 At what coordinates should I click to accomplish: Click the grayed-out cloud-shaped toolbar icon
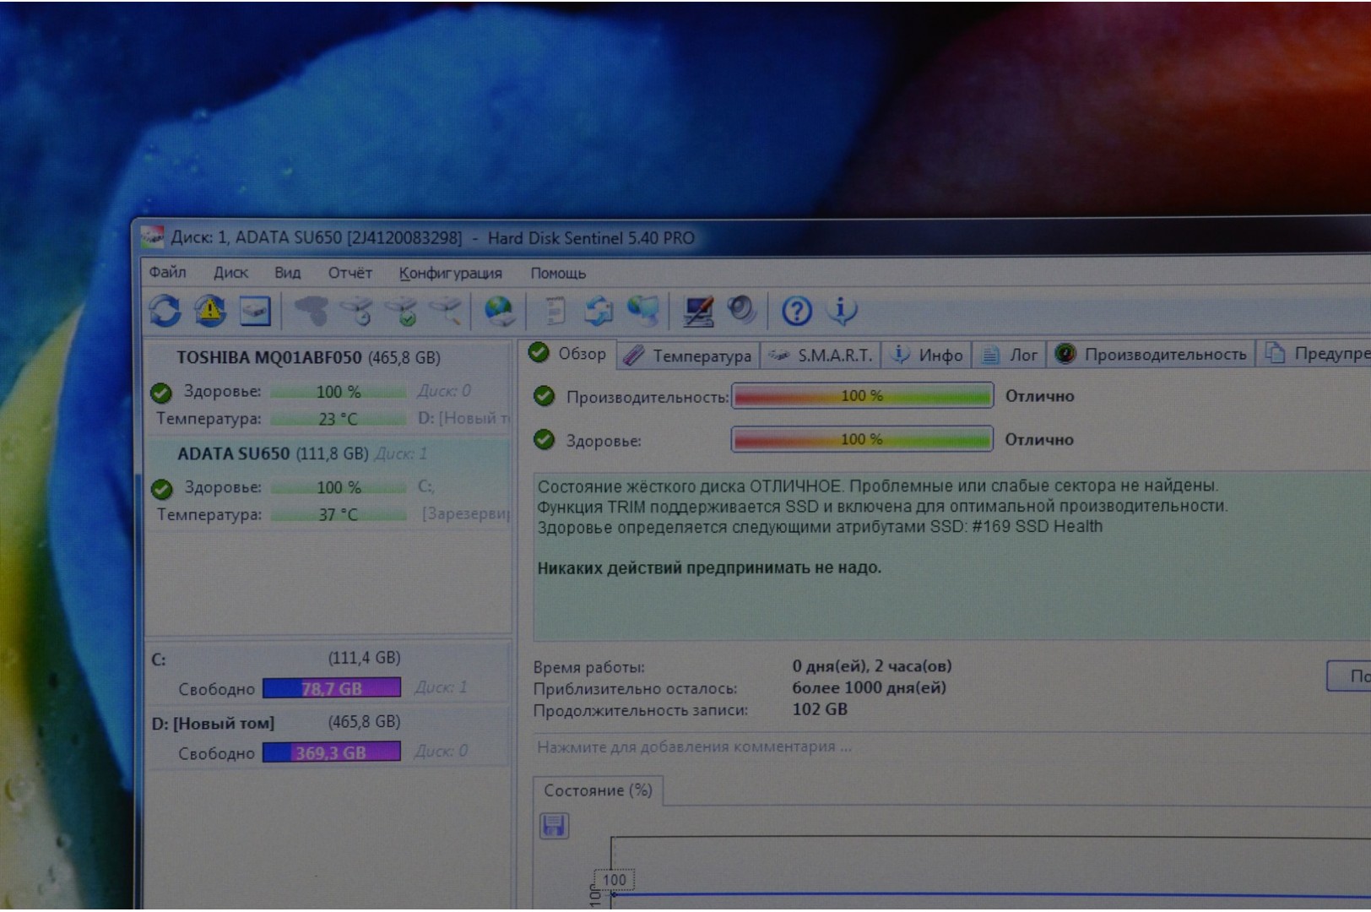coord(311,311)
